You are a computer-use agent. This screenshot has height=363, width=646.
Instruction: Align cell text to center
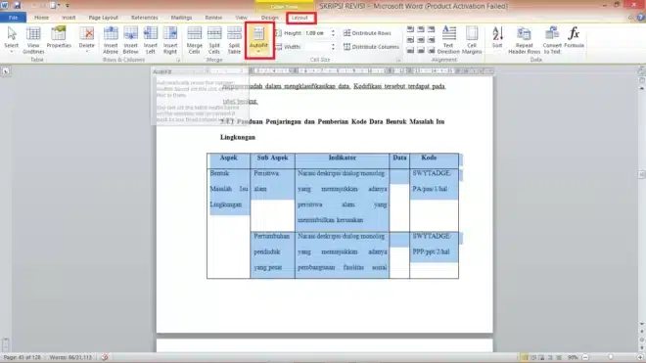[x=421, y=40]
